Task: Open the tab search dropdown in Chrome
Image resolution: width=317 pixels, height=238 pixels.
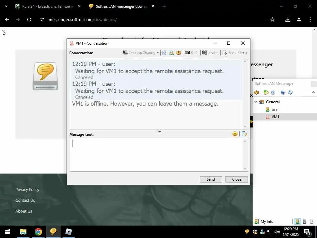Action: (6, 6)
